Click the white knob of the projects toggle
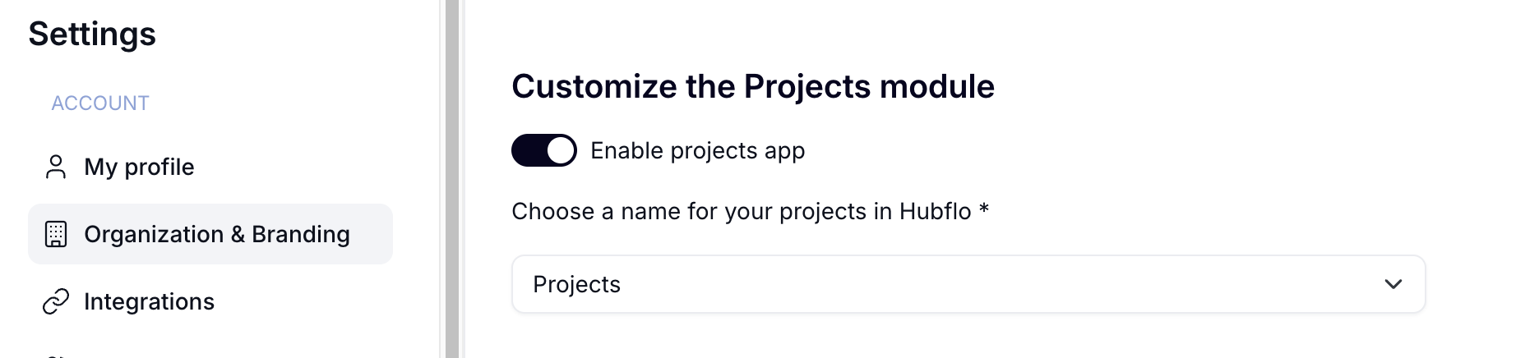 [x=561, y=150]
